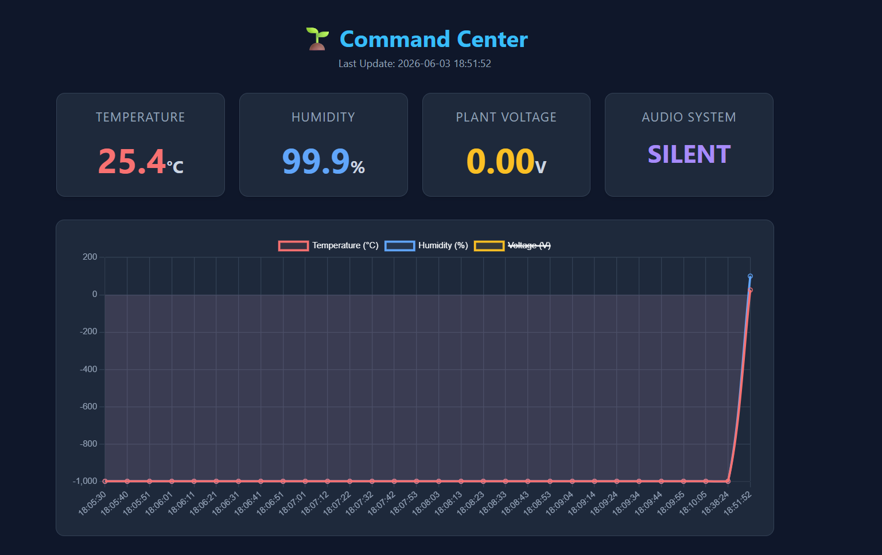
Task: Click the 18:08:03 time axis label
Action: pos(426,503)
